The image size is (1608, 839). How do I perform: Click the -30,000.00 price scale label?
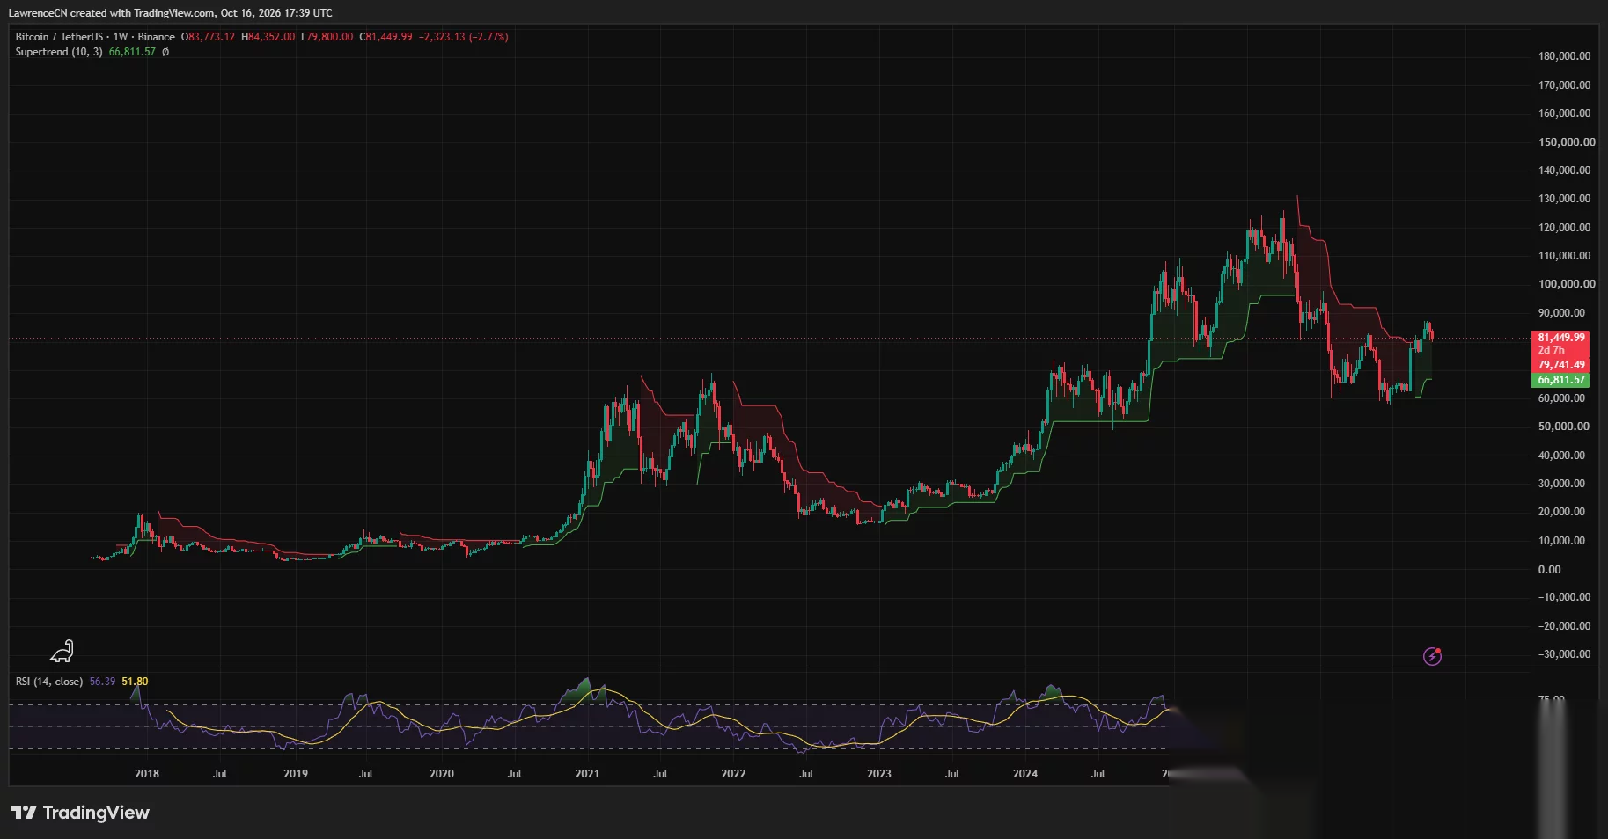point(1564,654)
